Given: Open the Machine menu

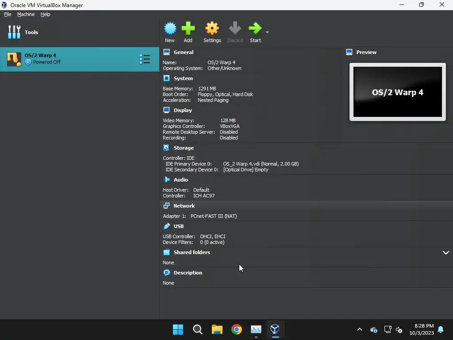Looking at the screenshot, I should [26, 14].
